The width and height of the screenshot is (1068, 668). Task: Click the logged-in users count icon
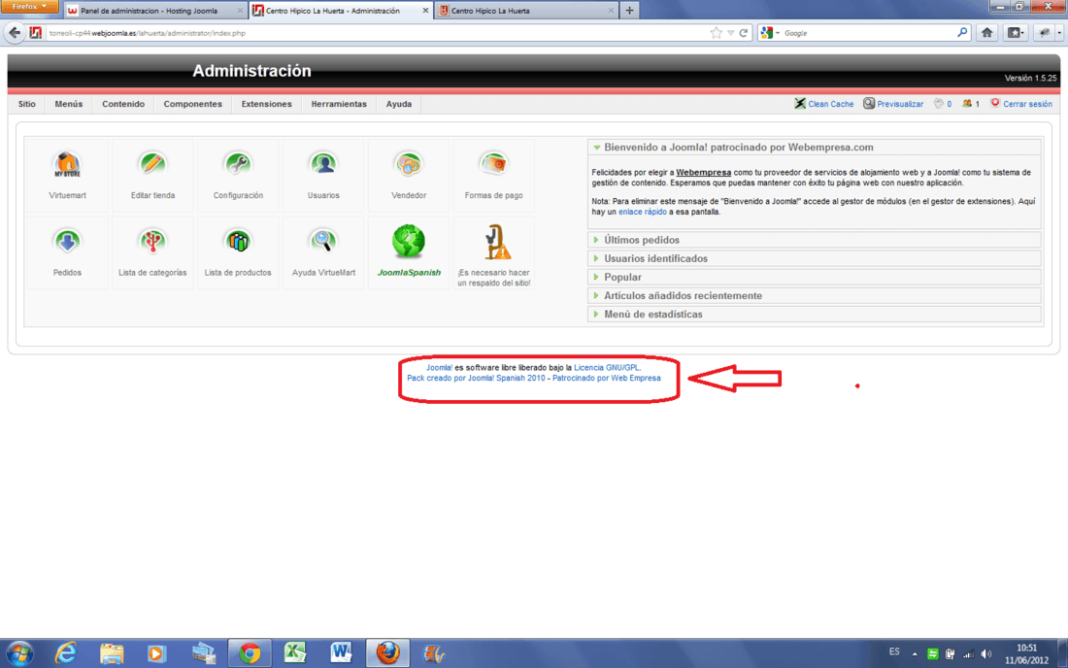coord(966,104)
